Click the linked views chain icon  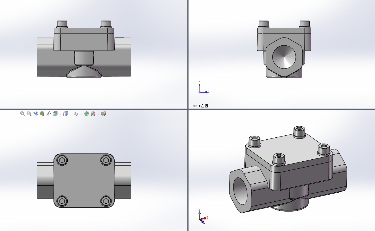pos(195,106)
